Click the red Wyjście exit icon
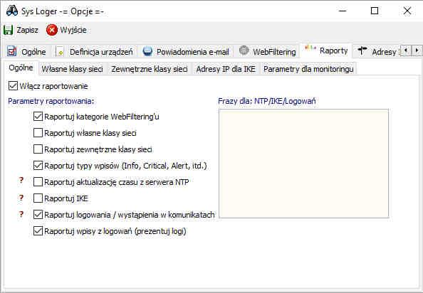The image size is (423, 293). click(52, 30)
